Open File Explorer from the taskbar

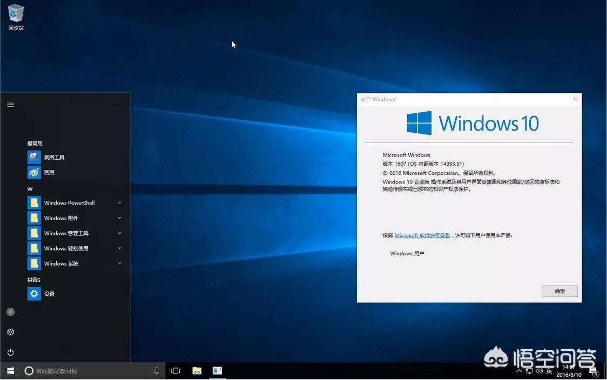click(x=197, y=371)
